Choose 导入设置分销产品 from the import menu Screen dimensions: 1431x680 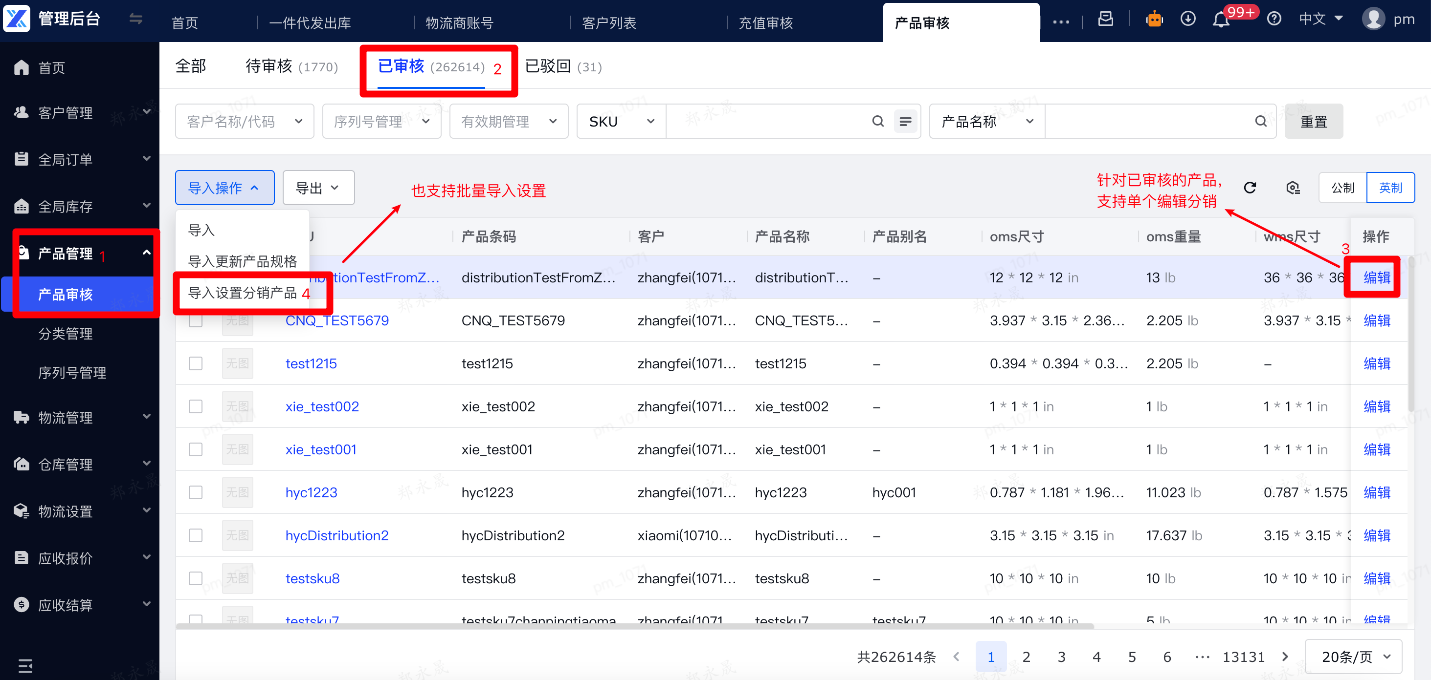(x=242, y=293)
